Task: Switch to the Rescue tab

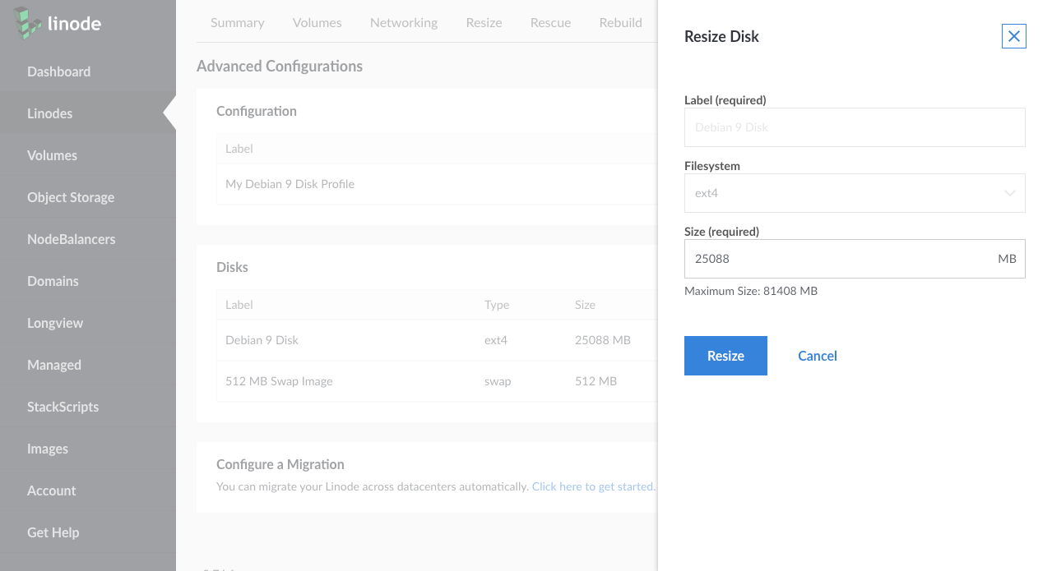Action: 550,22
